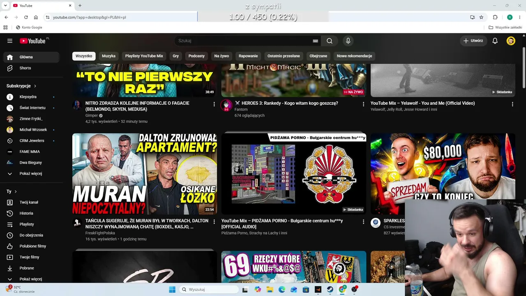526x296 pixels.
Task: Open the FAME MMA subscription
Action: pos(31,152)
